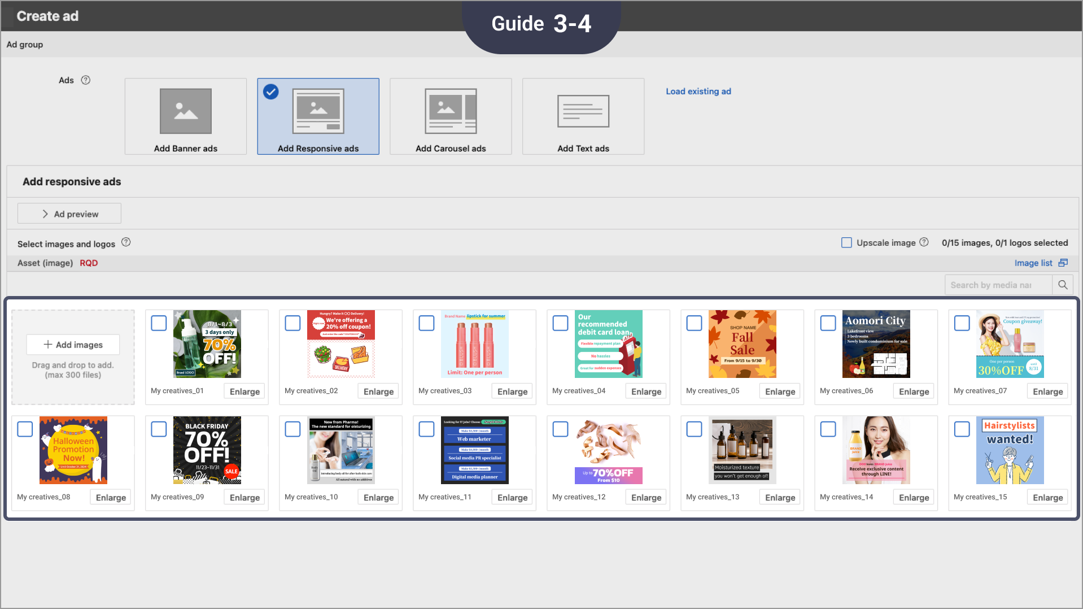The width and height of the screenshot is (1083, 609).
Task: Select the My creatives_08 Halloween checkbox
Action: coord(25,429)
